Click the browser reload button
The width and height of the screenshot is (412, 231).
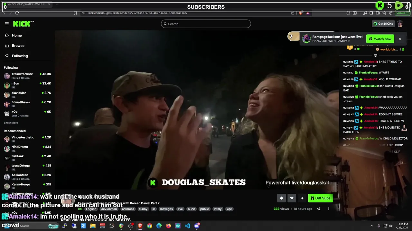pos(17,13)
